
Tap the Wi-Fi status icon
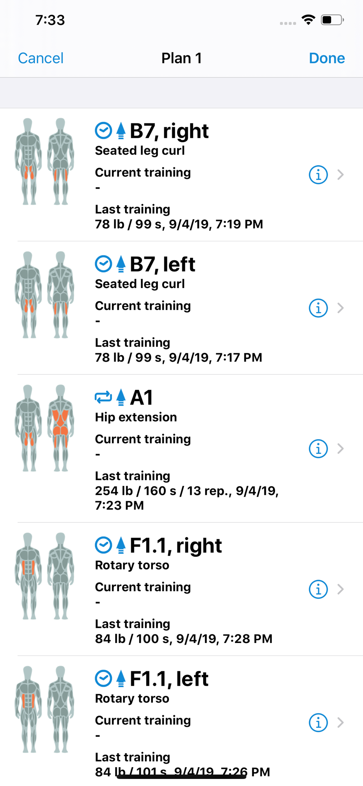(308, 20)
